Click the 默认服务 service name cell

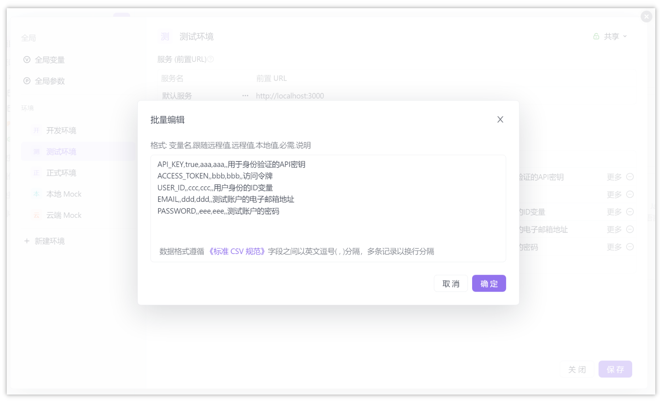click(x=177, y=96)
